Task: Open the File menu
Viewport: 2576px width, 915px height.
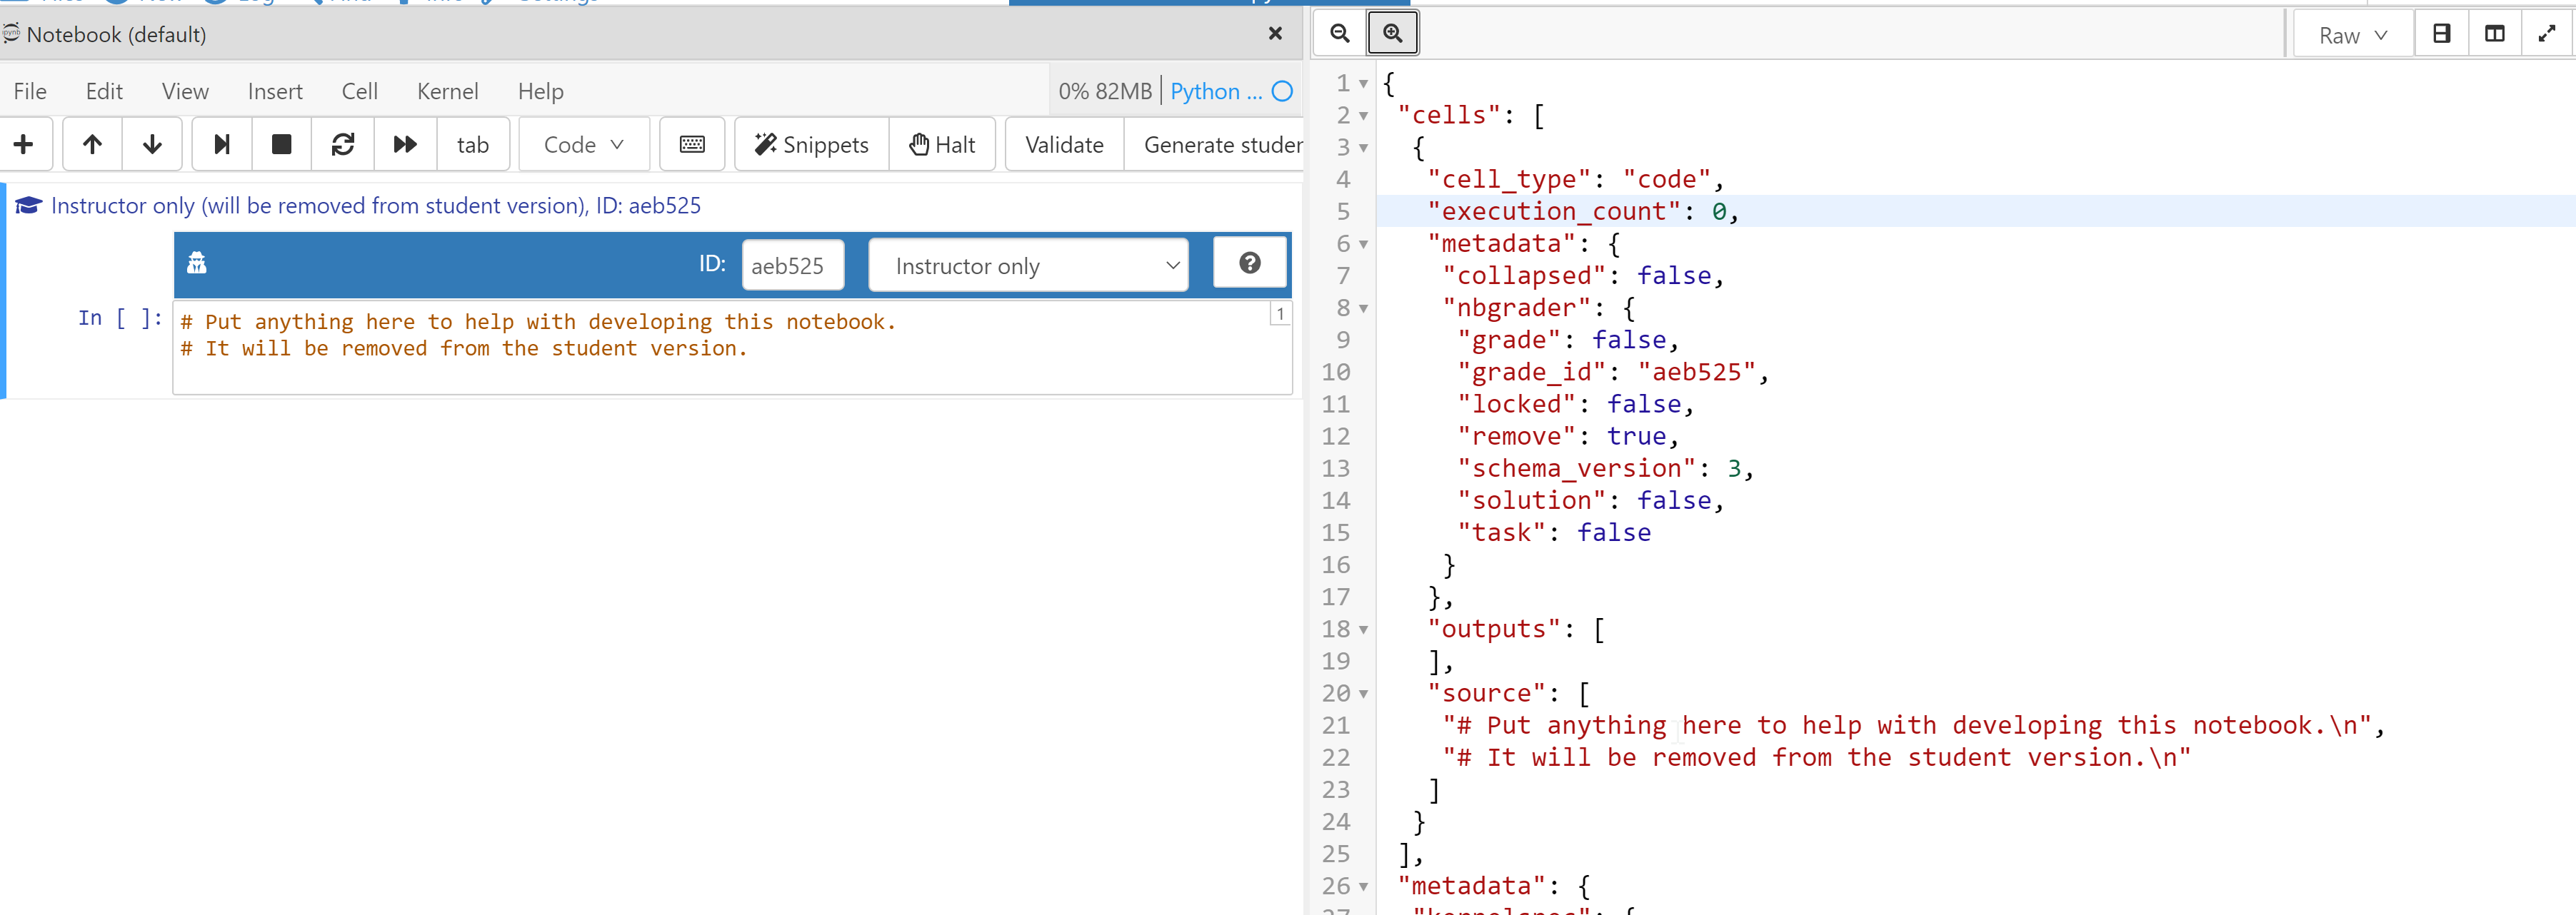Action: tap(29, 90)
